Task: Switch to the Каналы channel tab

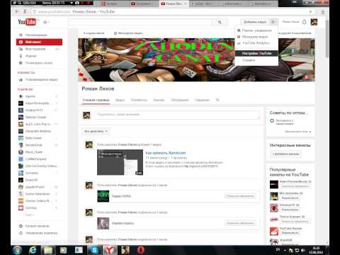Action: point(159,100)
